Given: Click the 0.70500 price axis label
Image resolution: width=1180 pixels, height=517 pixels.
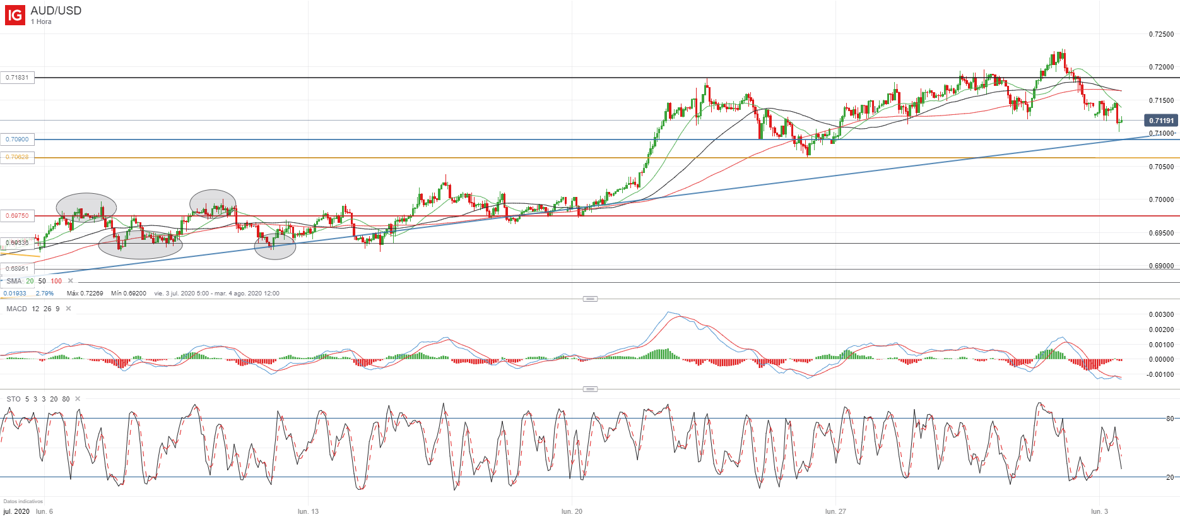Looking at the screenshot, I should [1161, 167].
